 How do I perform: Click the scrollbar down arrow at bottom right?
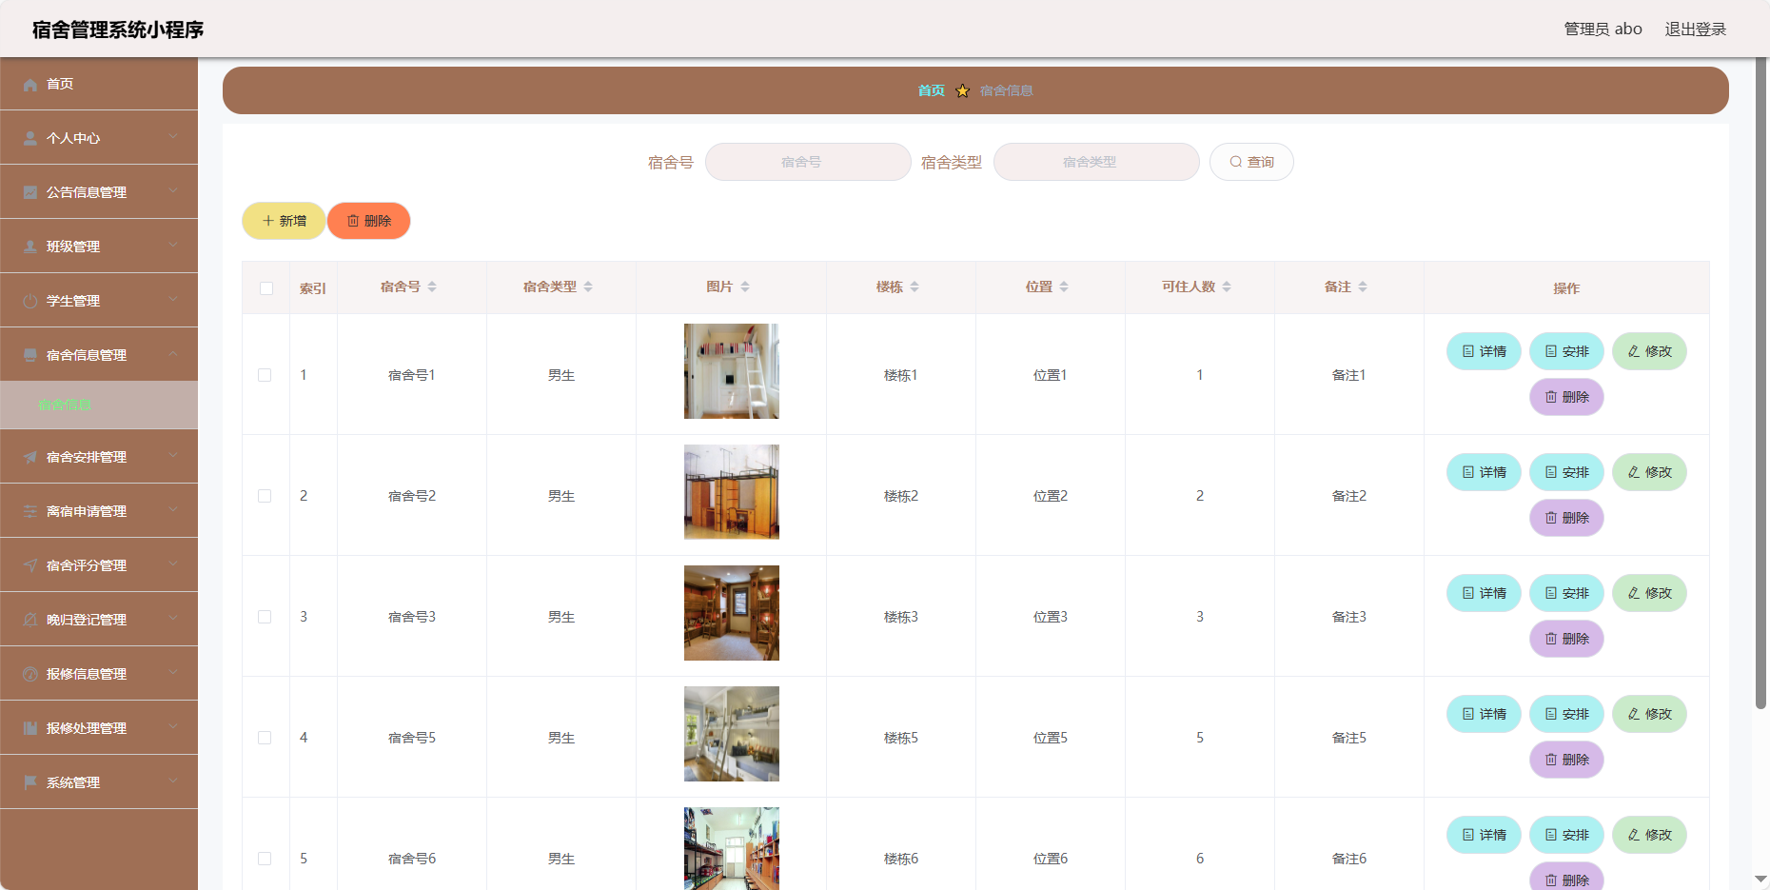[x=1761, y=879]
